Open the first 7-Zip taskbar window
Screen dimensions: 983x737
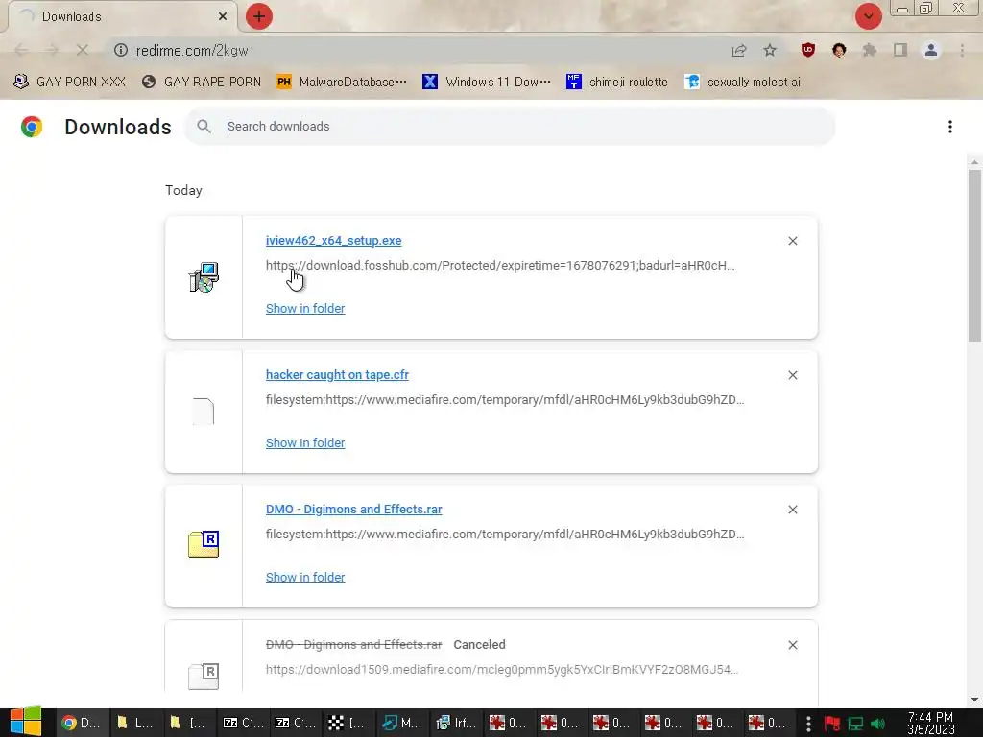243,724
